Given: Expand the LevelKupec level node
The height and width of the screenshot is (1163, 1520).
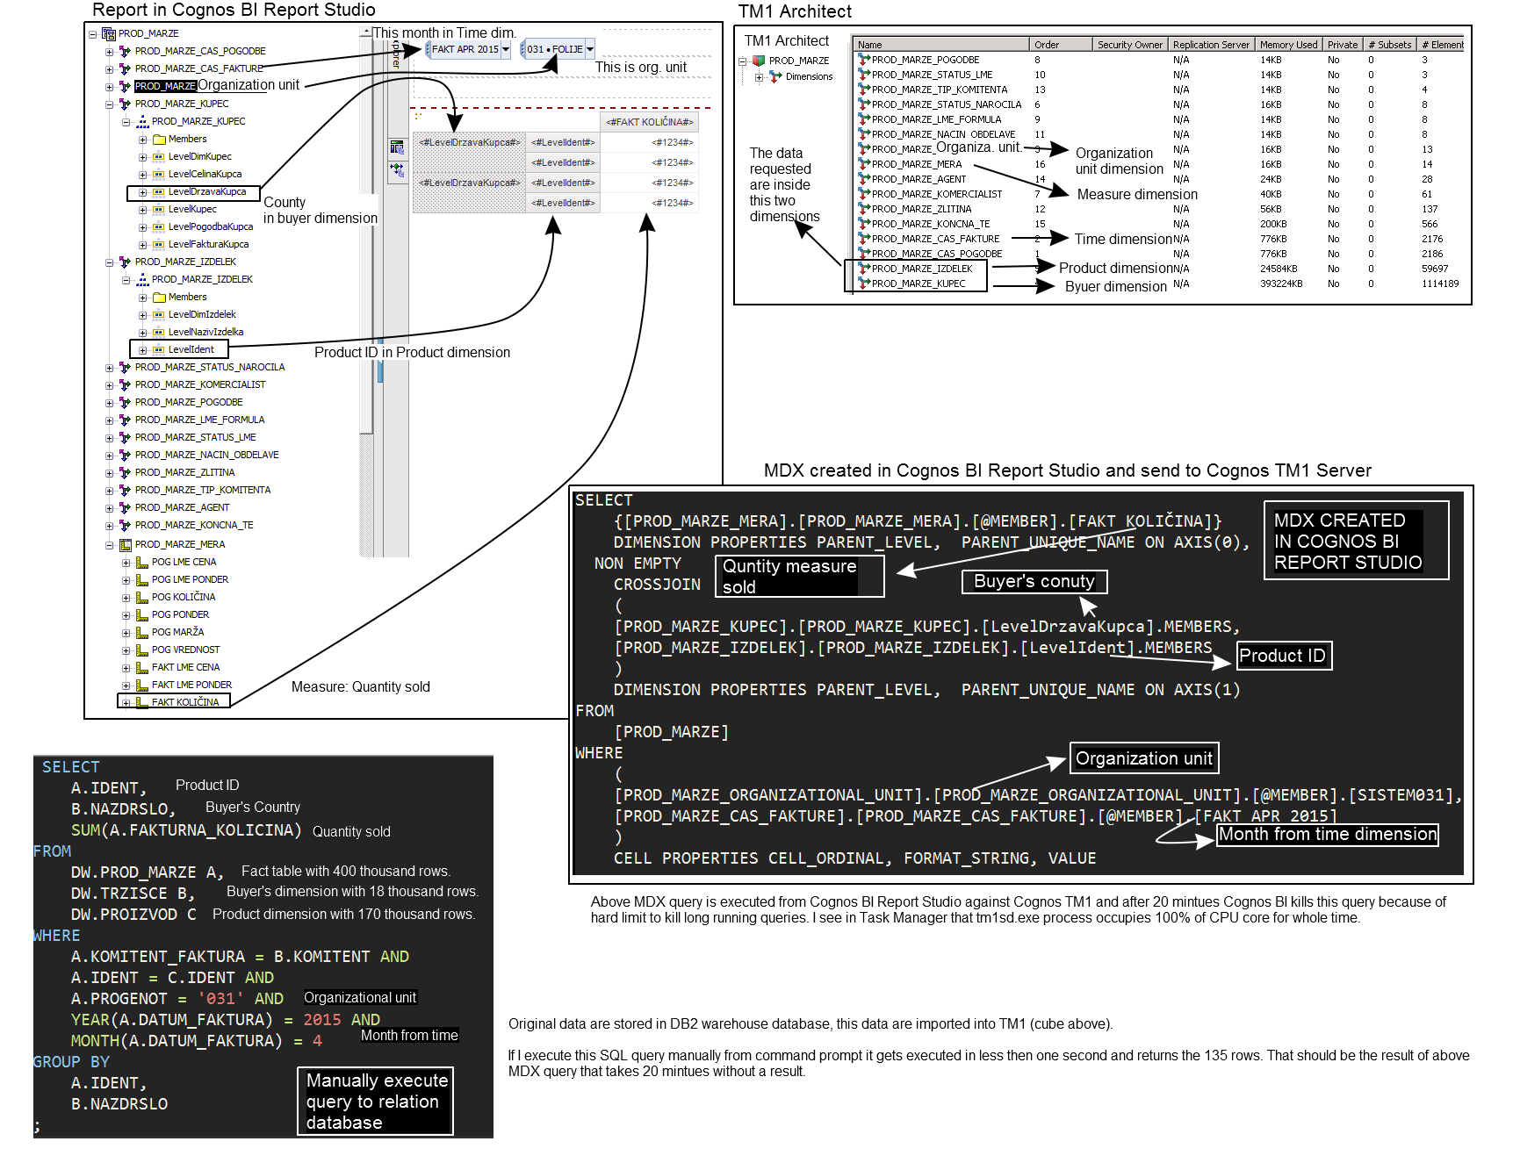Looking at the screenshot, I should (142, 210).
